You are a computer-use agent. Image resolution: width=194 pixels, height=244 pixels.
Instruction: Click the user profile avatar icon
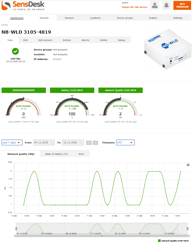pos(155,5)
